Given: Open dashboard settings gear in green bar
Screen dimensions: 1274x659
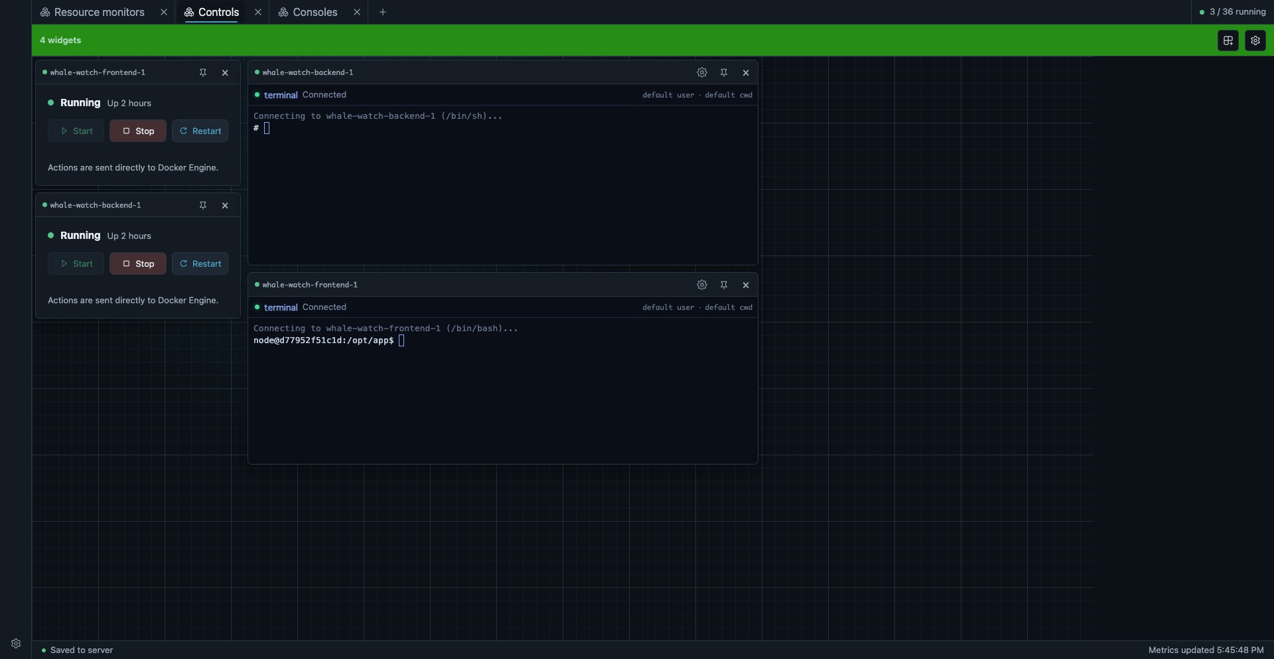Looking at the screenshot, I should point(1255,40).
